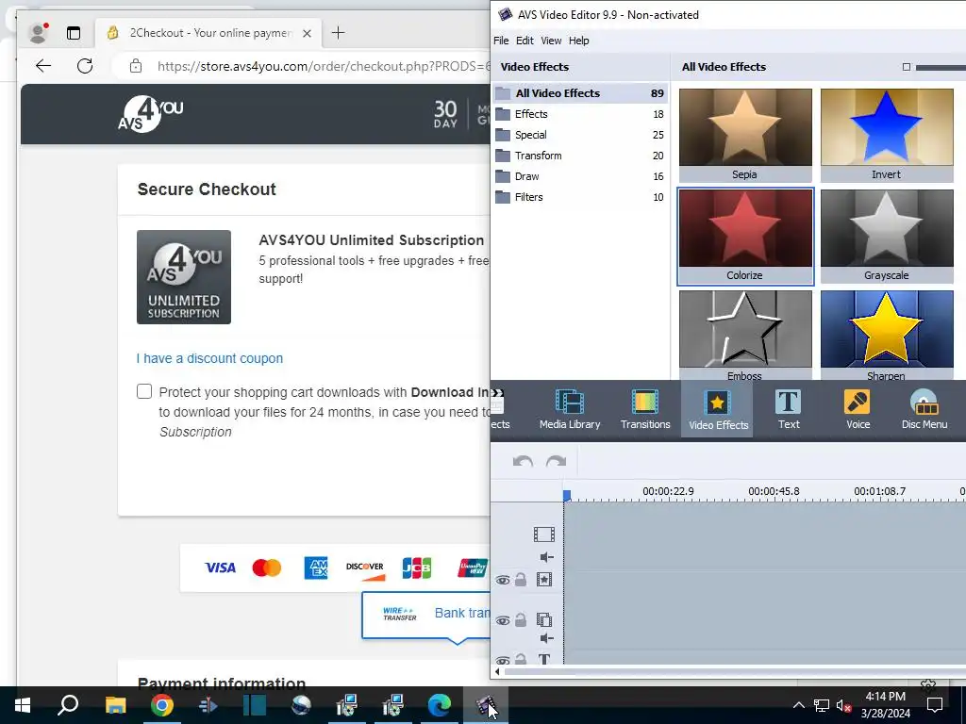The image size is (966, 724).
Task: Click the 'I have a discount coupon' link
Action: coord(209,358)
